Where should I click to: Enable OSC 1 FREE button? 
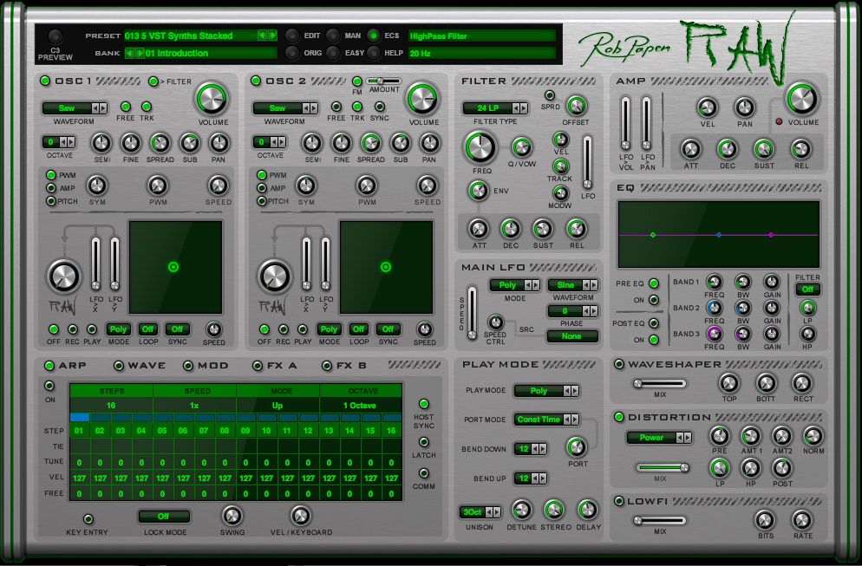click(126, 107)
